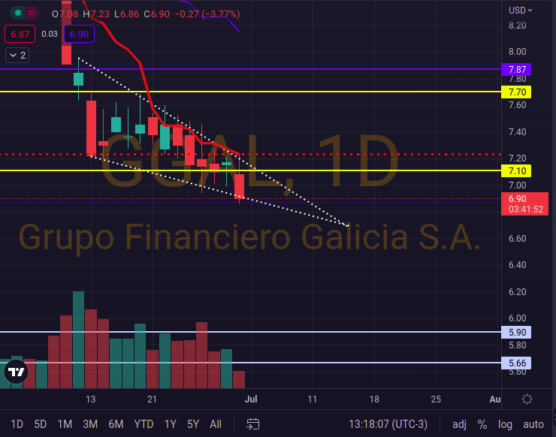The width and height of the screenshot is (556, 437).
Task: Click the 5.80 price axis label
Action: pyautogui.click(x=518, y=345)
